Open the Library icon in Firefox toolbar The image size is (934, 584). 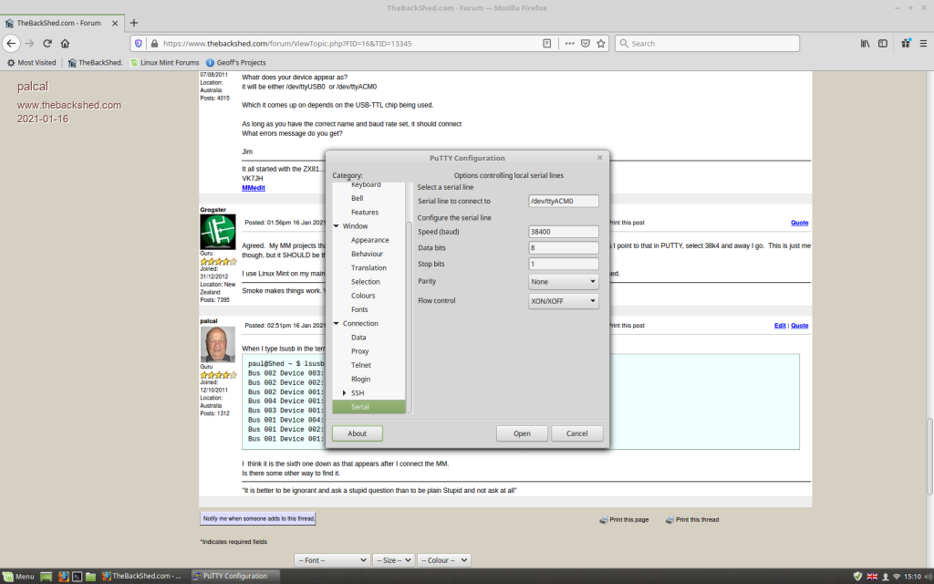click(865, 43)
